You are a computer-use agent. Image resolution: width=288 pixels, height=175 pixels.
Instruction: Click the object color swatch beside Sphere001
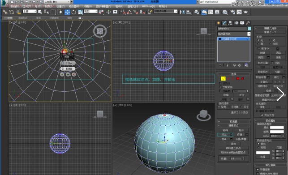249,29
